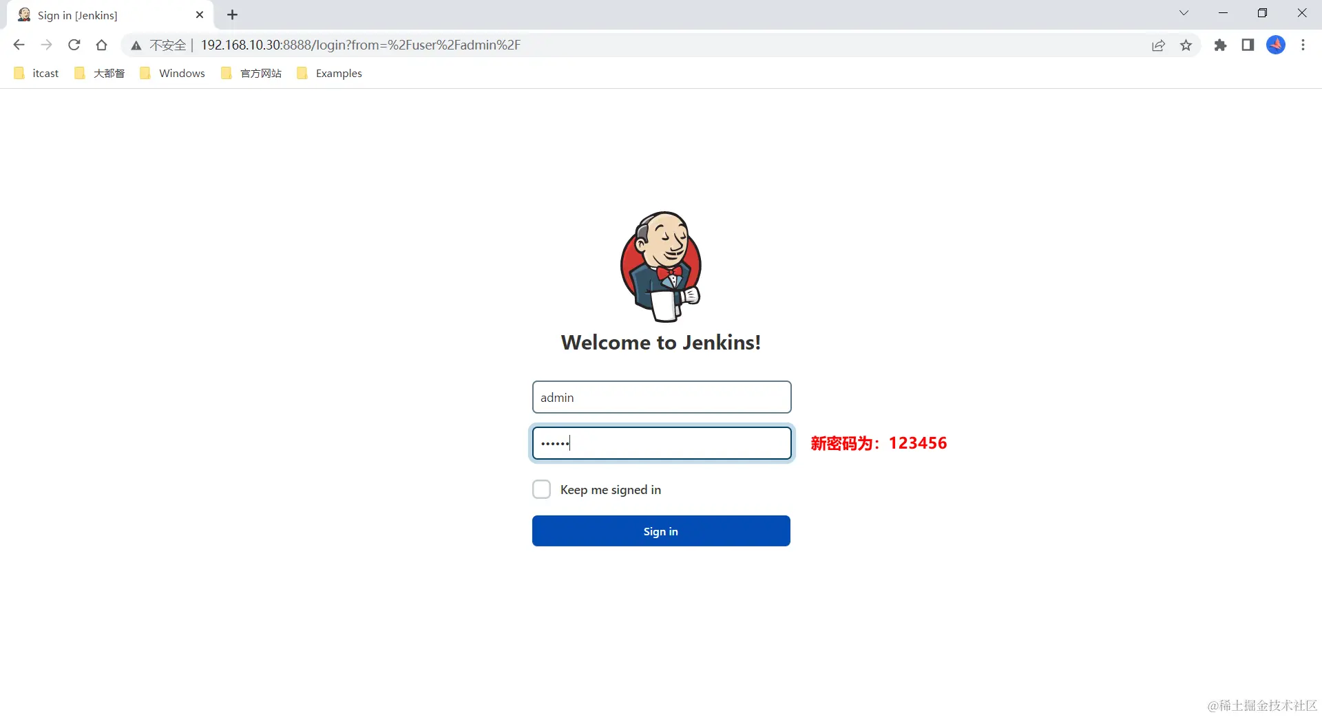Image resolution: width=1322 pixels, height=717 pixels.
Task: Share this page via share icon
Action: 1158,45
